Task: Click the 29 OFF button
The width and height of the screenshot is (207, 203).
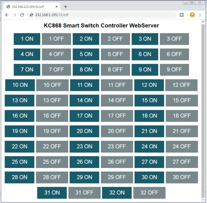Action: (117, 178)
